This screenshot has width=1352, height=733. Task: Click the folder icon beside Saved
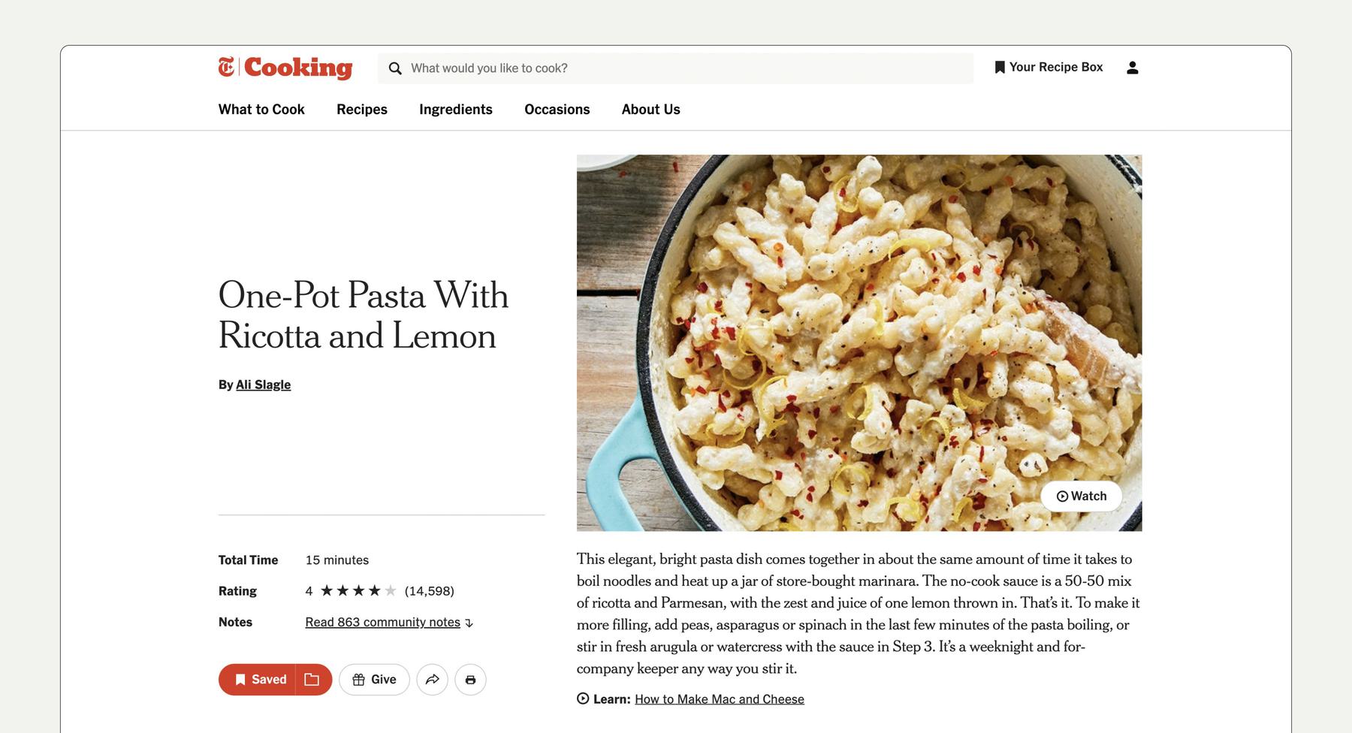(312, 680)
